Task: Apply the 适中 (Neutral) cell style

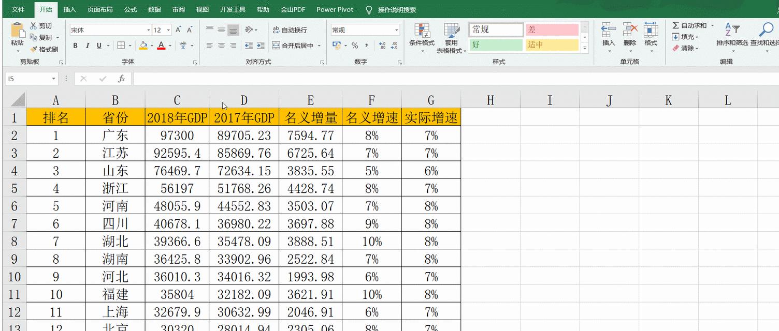Action: coord(552,45)
